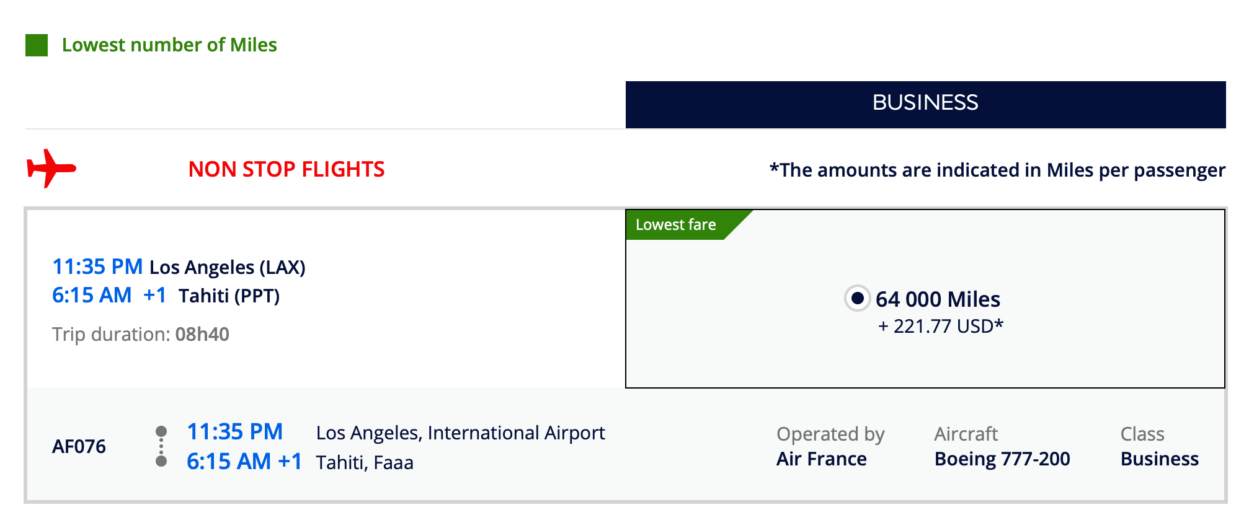Click the green Lowest number of Miles square
This screenshot has height=528, width=1249.
click(x=36, y=44)
